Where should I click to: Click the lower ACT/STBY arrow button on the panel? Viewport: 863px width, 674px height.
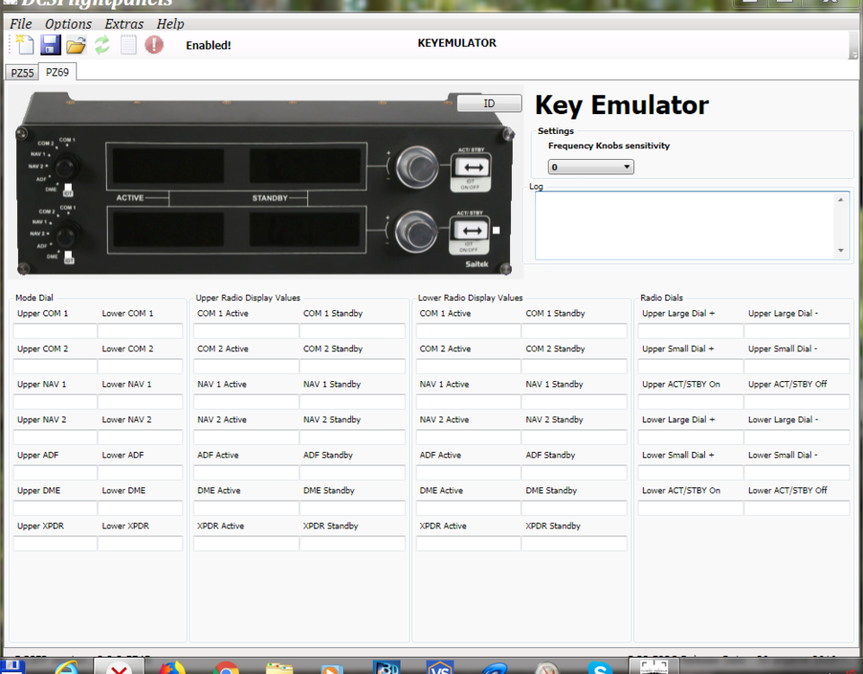click(x=471, y=230)
